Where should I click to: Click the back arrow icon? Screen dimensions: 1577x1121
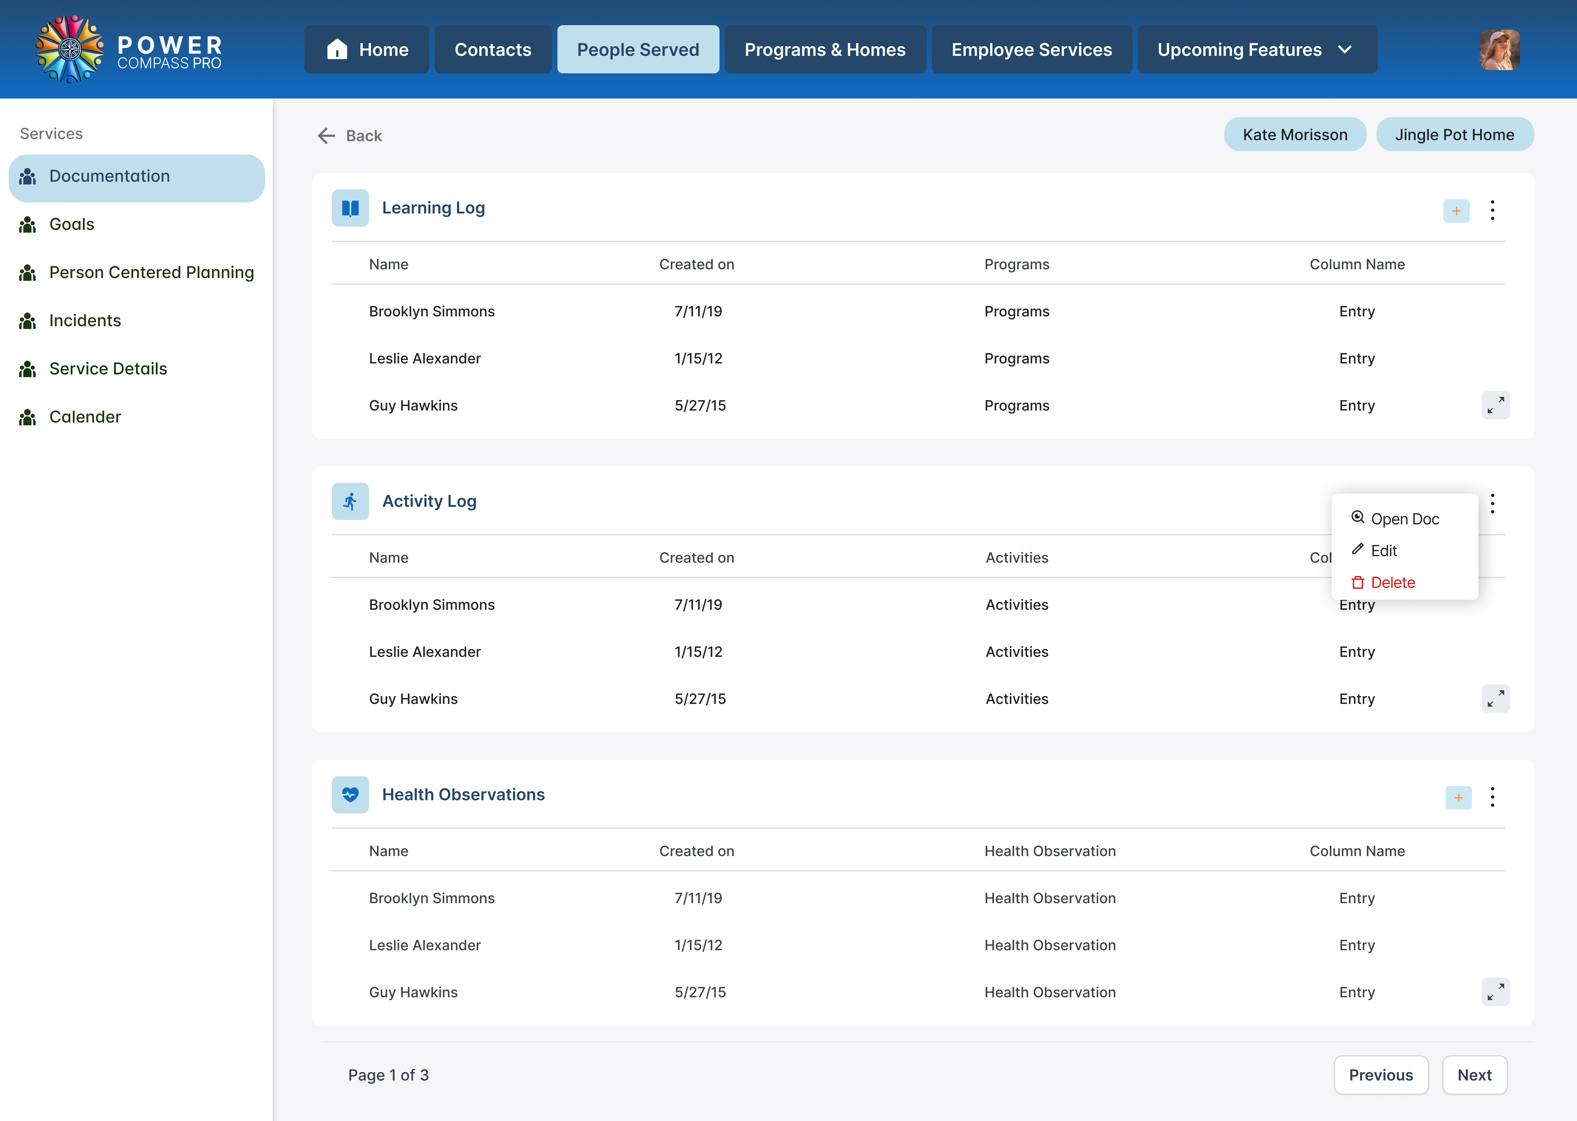point(327,136)
